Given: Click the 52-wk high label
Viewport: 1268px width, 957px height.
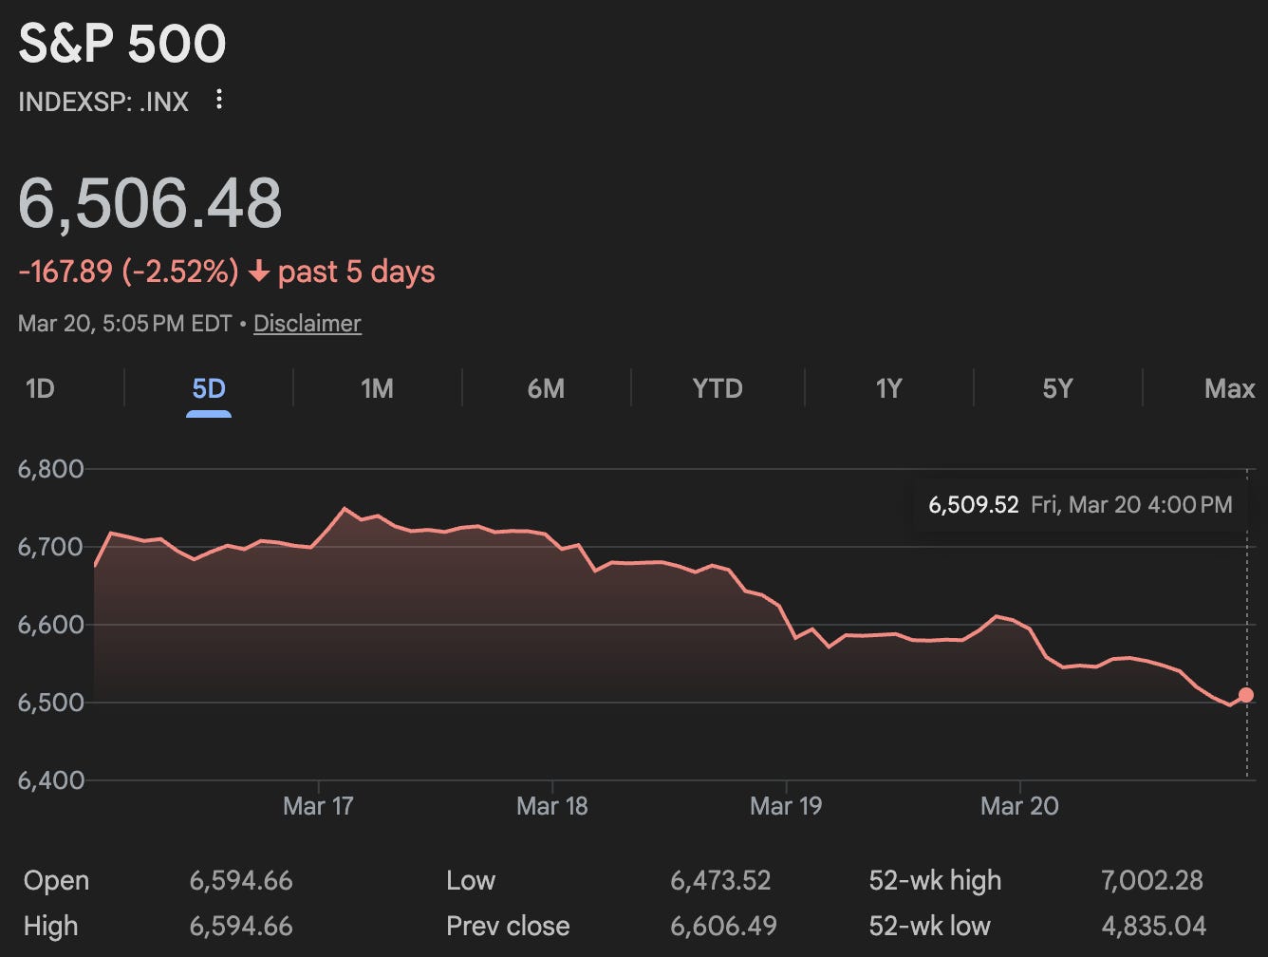Looking at the screenshot, I should [x=935, y=881].
